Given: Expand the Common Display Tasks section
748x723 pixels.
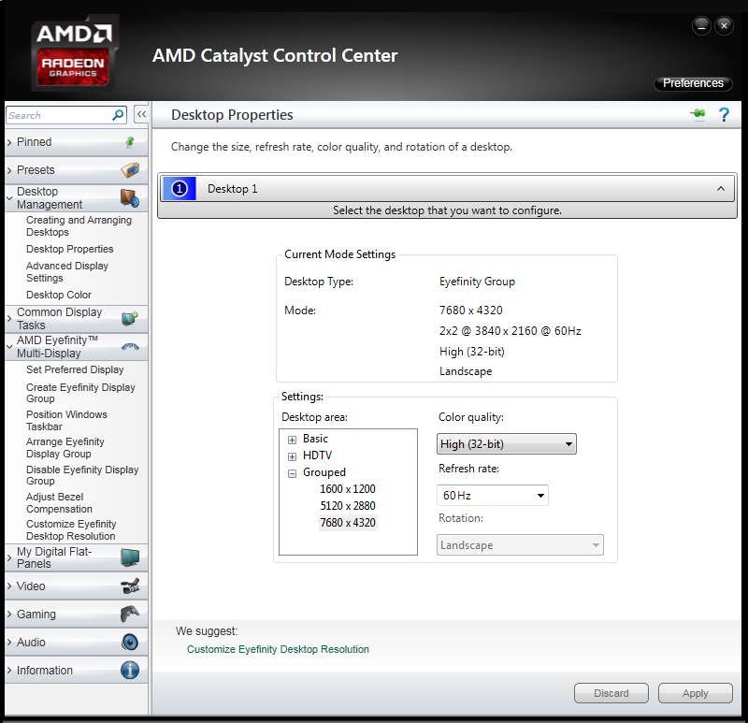Looking at the screenshot, I should [9, 319].
